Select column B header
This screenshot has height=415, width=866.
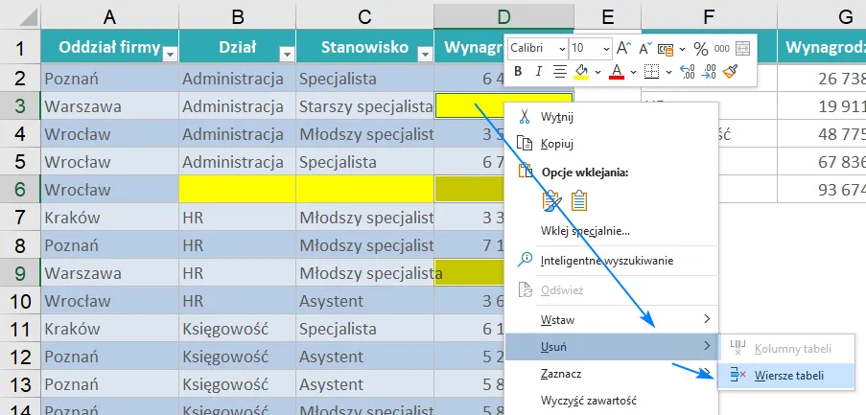(x=238, y=17)
